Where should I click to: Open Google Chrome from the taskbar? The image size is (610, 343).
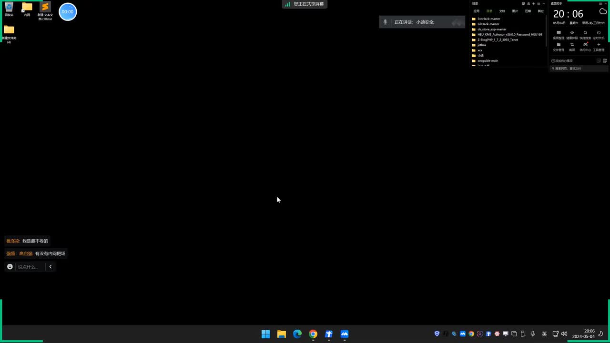(313, 334)
